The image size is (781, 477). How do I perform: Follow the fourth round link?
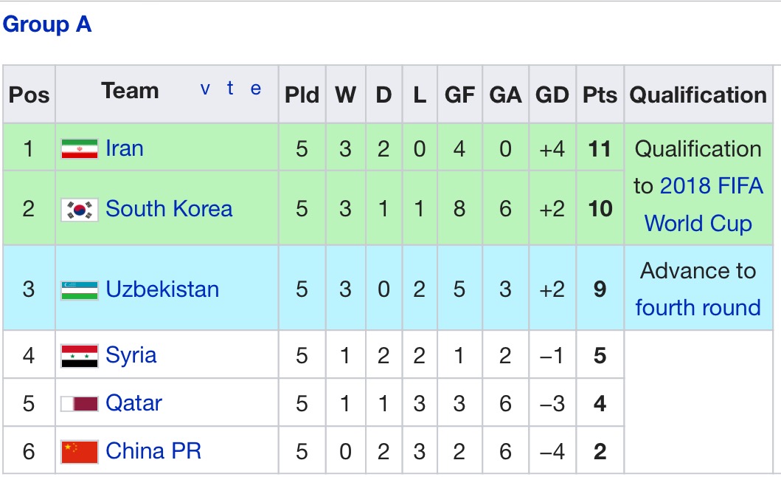pos(698,307)
